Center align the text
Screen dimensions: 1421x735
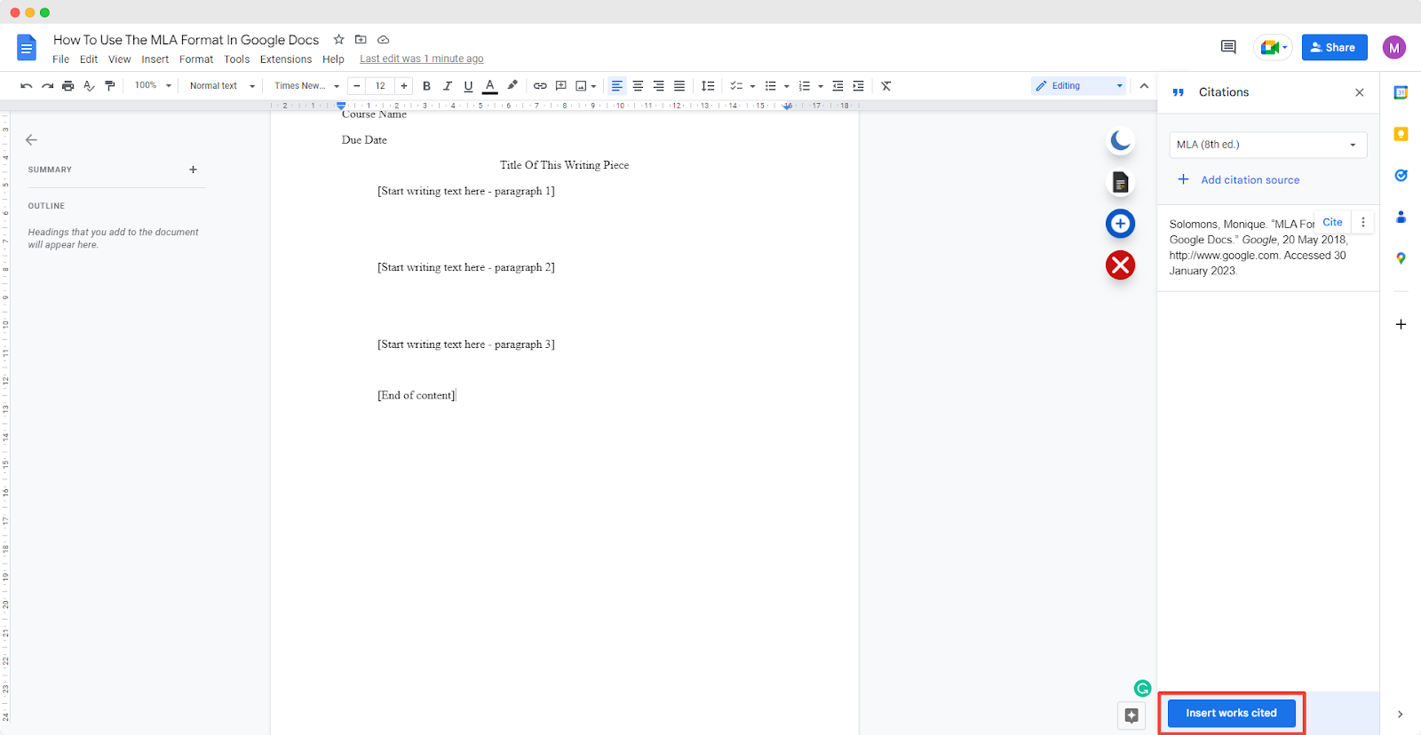[x=638, y=86]
